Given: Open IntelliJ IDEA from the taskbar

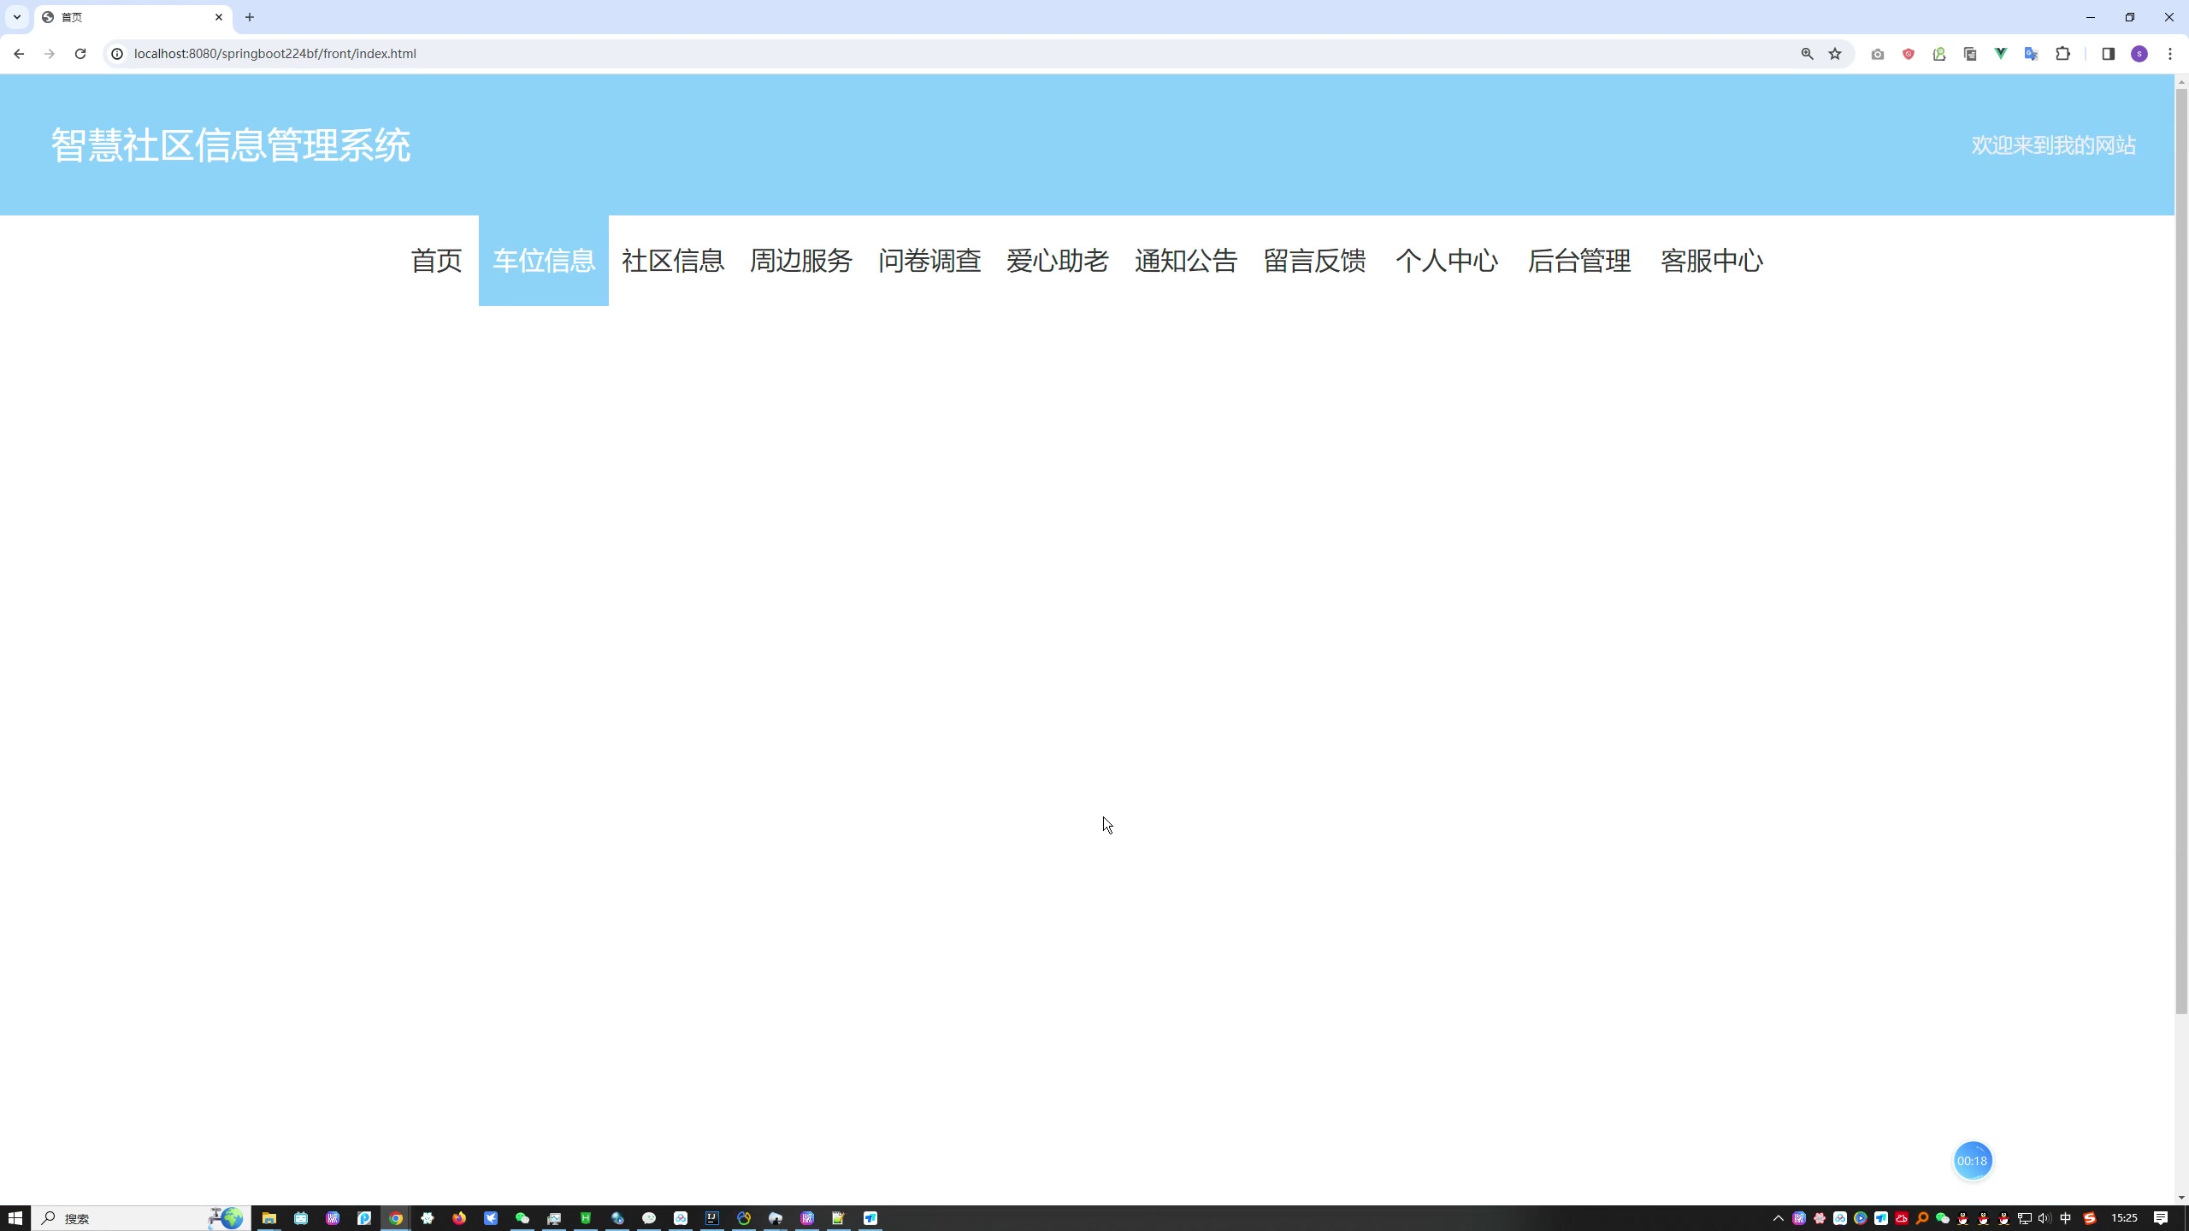Looking at the screenshot, I should coord(712,1218).
